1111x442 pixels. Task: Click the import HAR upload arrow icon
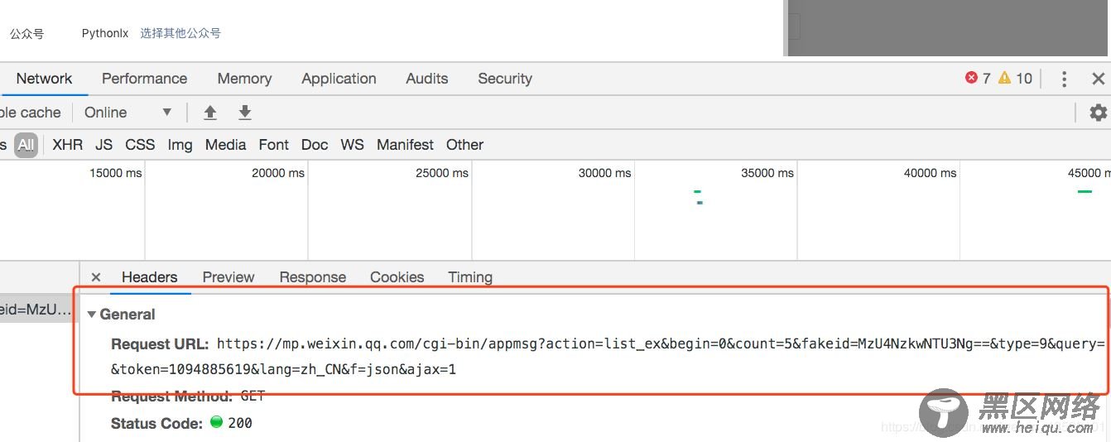pyautogui.click(x=210, y=113)
